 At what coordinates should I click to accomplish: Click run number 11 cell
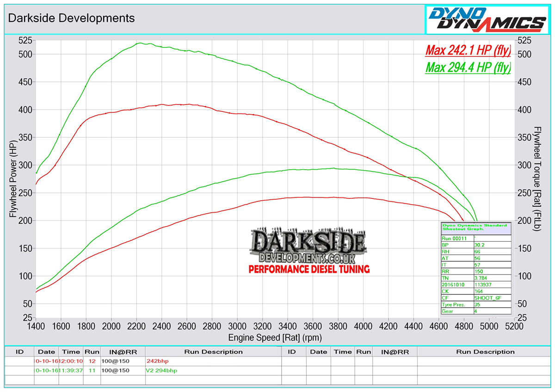91,370
